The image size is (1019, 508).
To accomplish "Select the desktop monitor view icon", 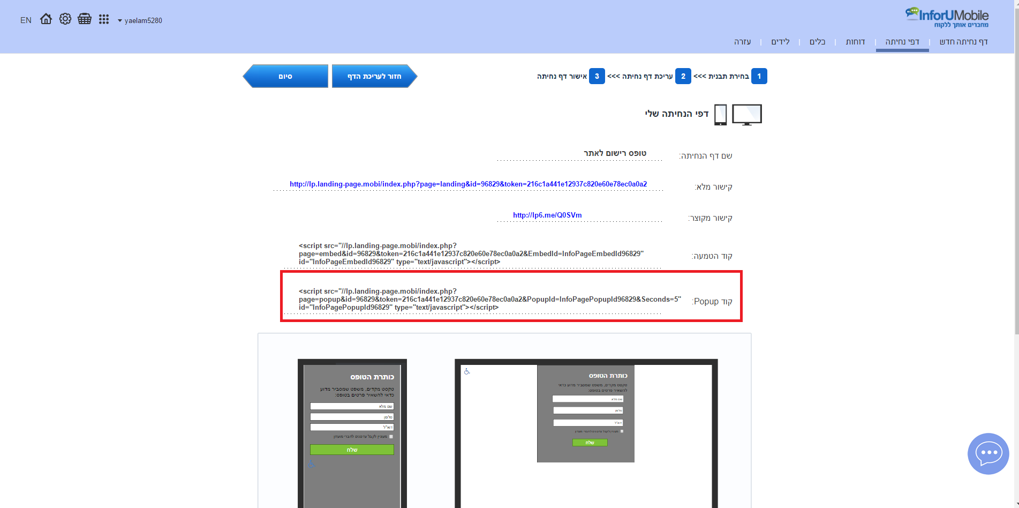I will point(746,115).
